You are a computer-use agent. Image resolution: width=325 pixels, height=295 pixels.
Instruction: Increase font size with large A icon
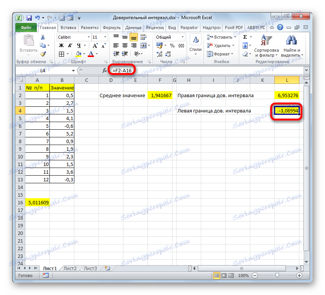click(95, 46)
